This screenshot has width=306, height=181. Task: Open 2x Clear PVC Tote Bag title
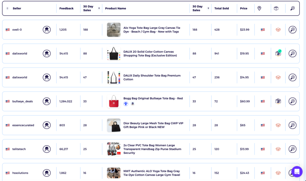[x=152, y=149]
